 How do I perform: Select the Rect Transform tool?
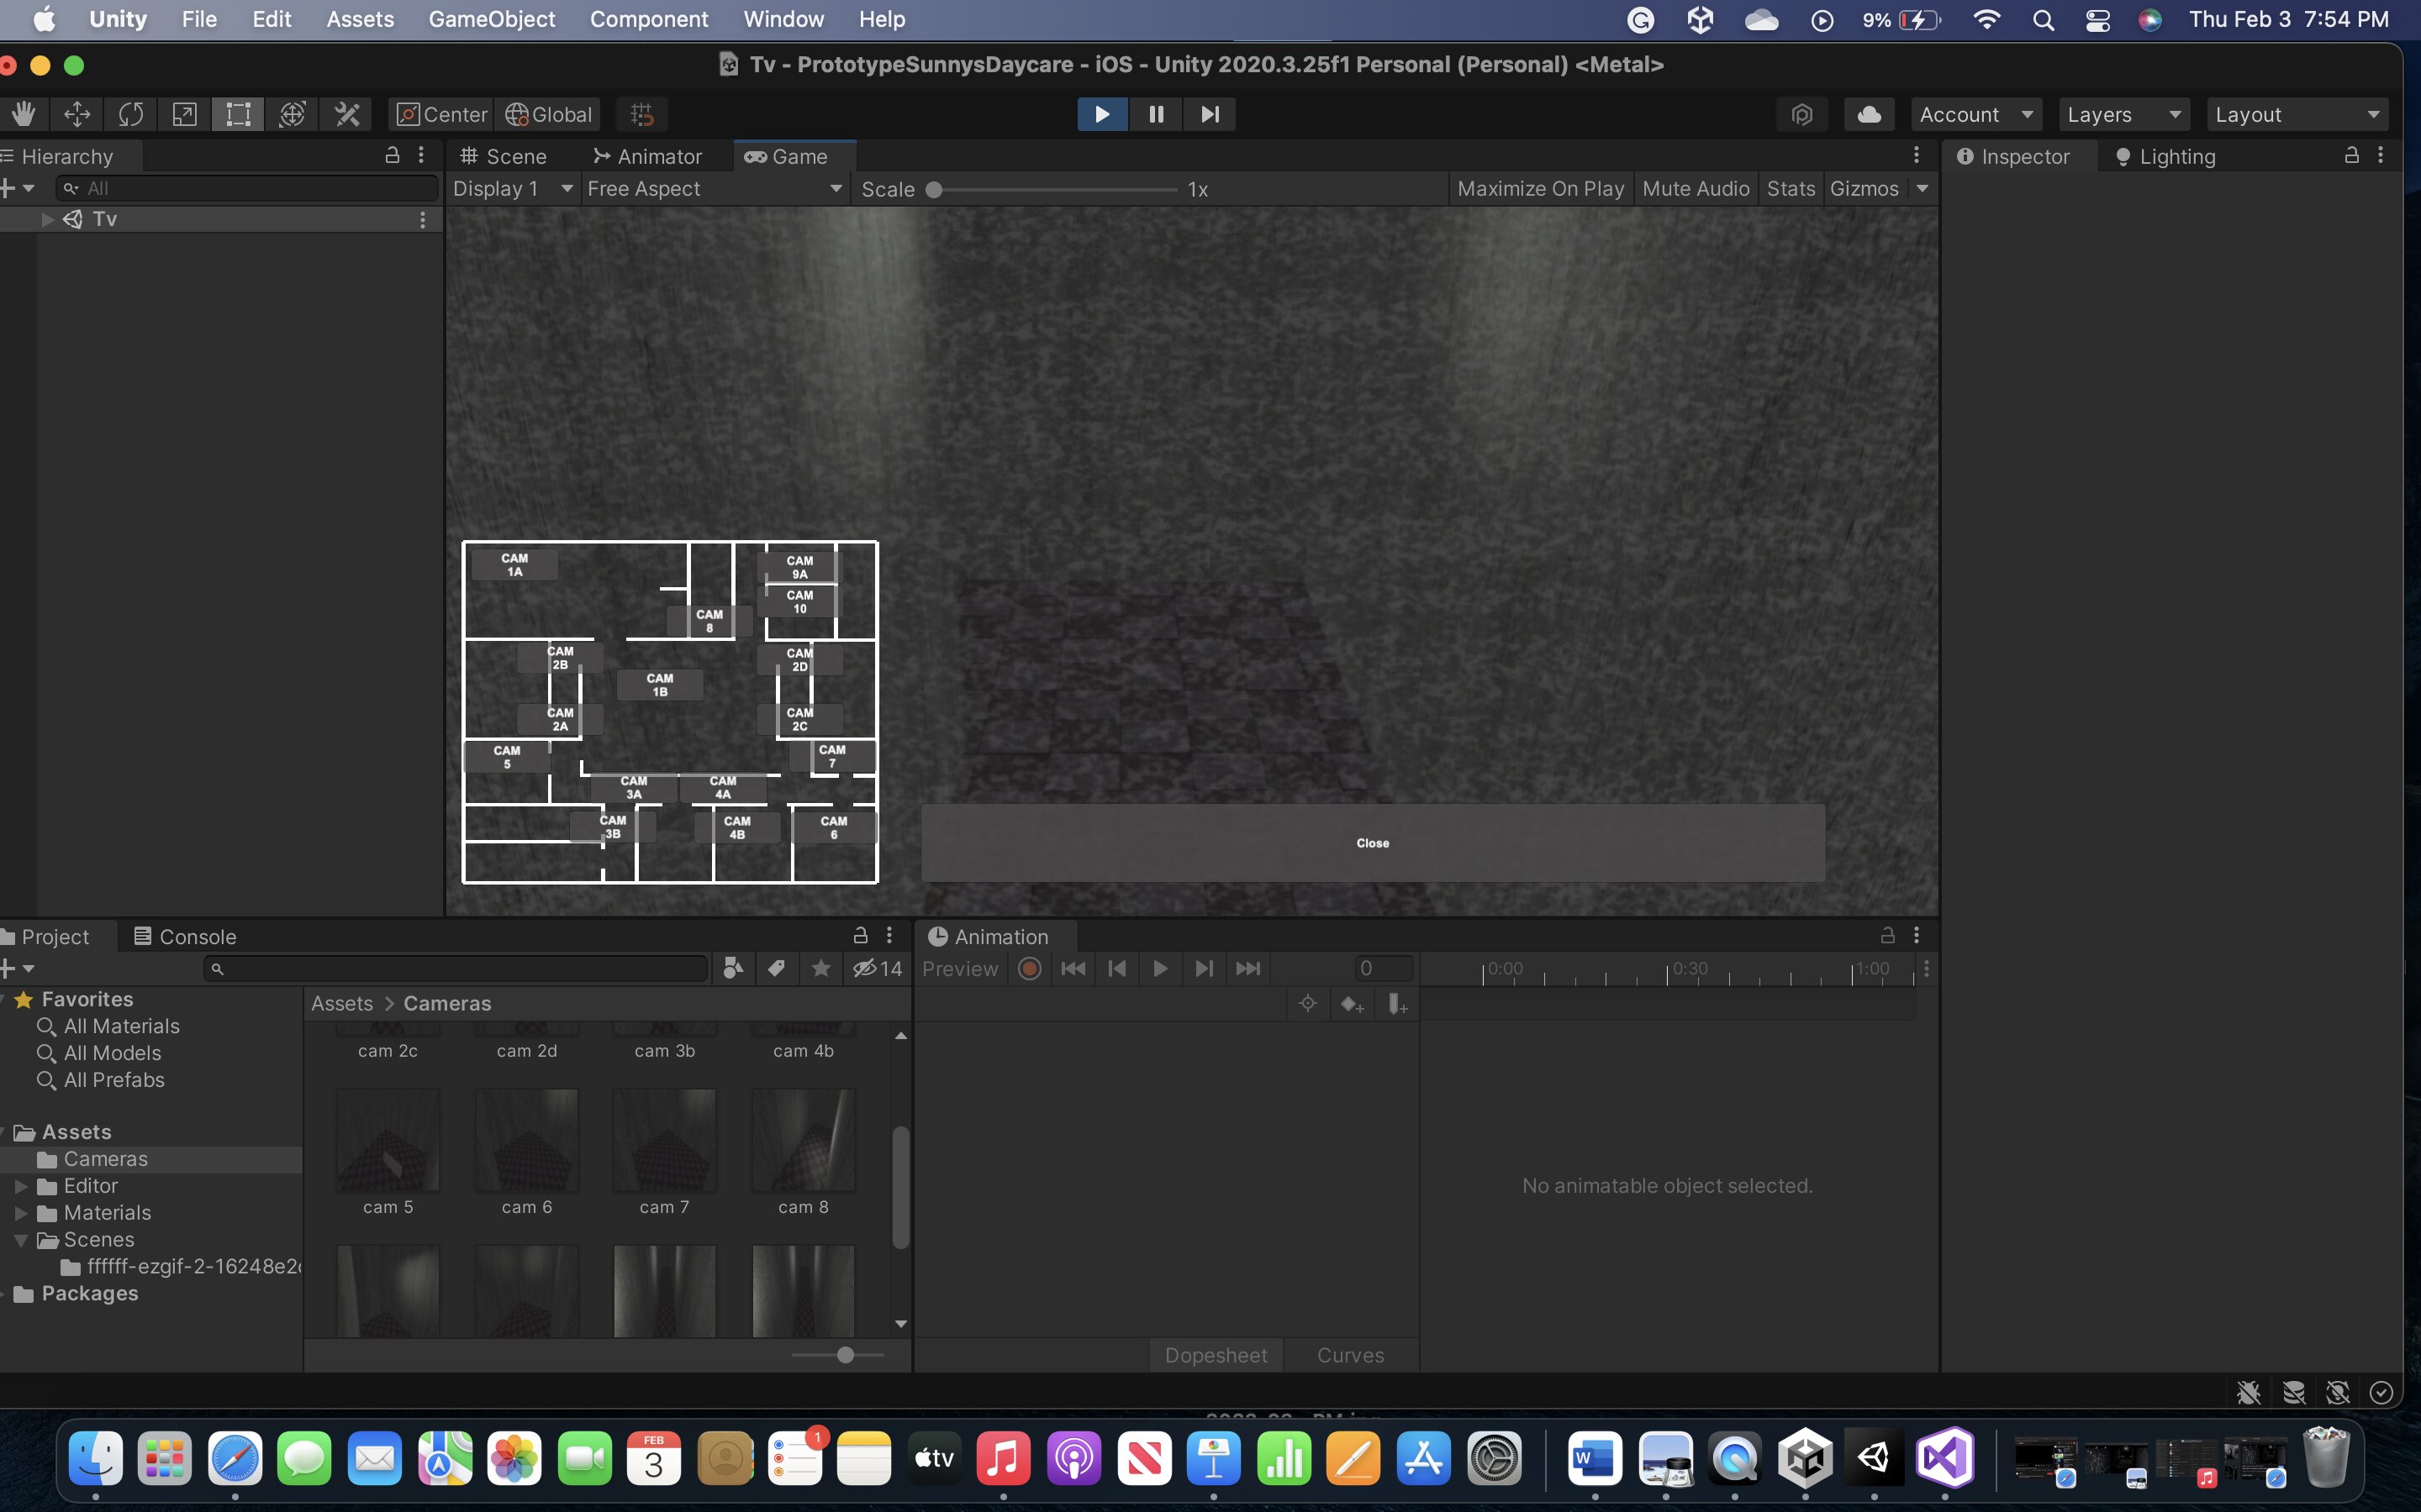238,114
